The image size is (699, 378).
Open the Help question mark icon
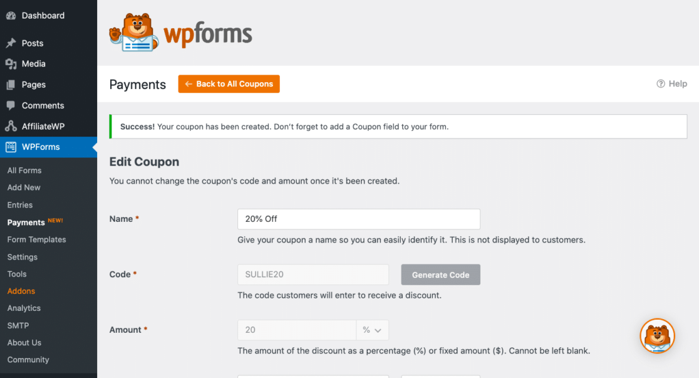pos(660,84)
